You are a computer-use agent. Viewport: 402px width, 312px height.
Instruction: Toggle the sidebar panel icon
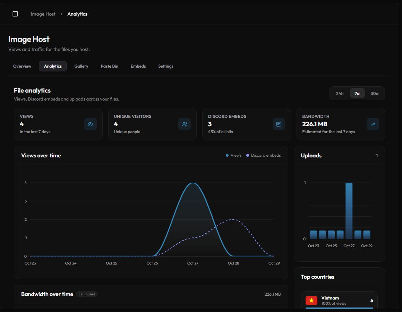pyautogui.click(x=15, y=14)
